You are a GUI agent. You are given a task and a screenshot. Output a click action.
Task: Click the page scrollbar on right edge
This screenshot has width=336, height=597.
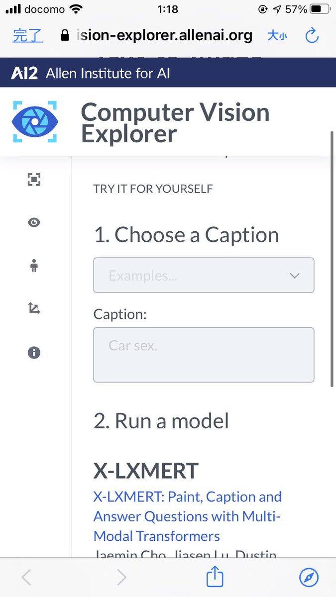(x=332, y=259)
